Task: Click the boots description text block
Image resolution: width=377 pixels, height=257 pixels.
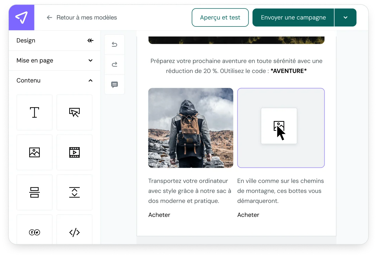Action: (281, 191)
